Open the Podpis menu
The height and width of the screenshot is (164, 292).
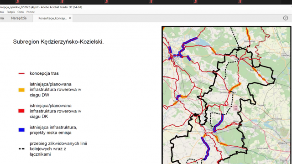tap(10, 12)
